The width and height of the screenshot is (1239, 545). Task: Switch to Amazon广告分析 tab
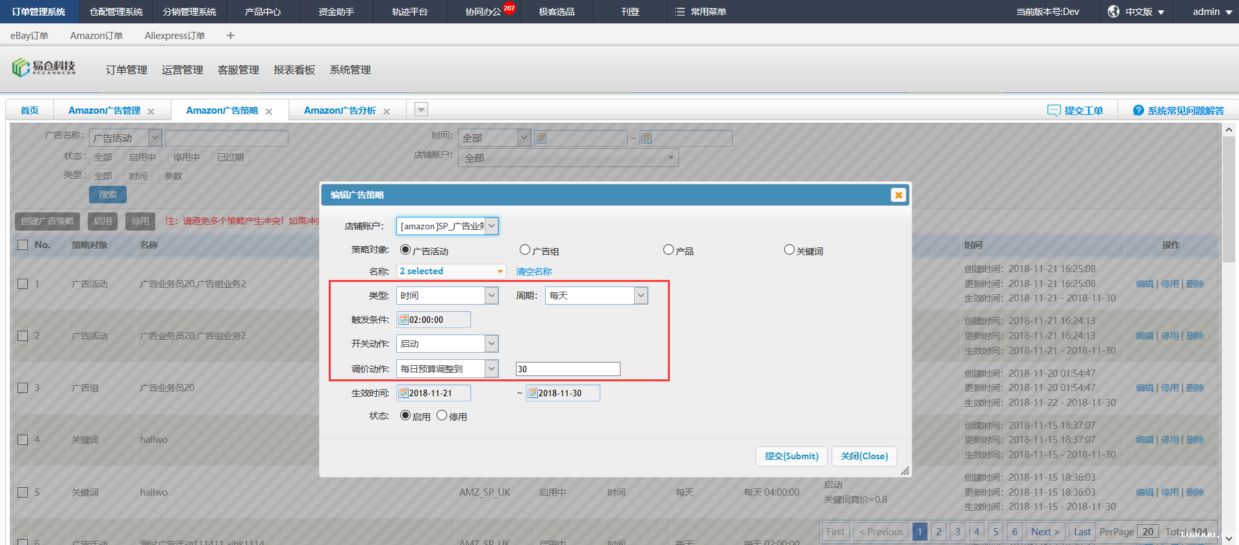pyautogui.click(x=339, y=110)
